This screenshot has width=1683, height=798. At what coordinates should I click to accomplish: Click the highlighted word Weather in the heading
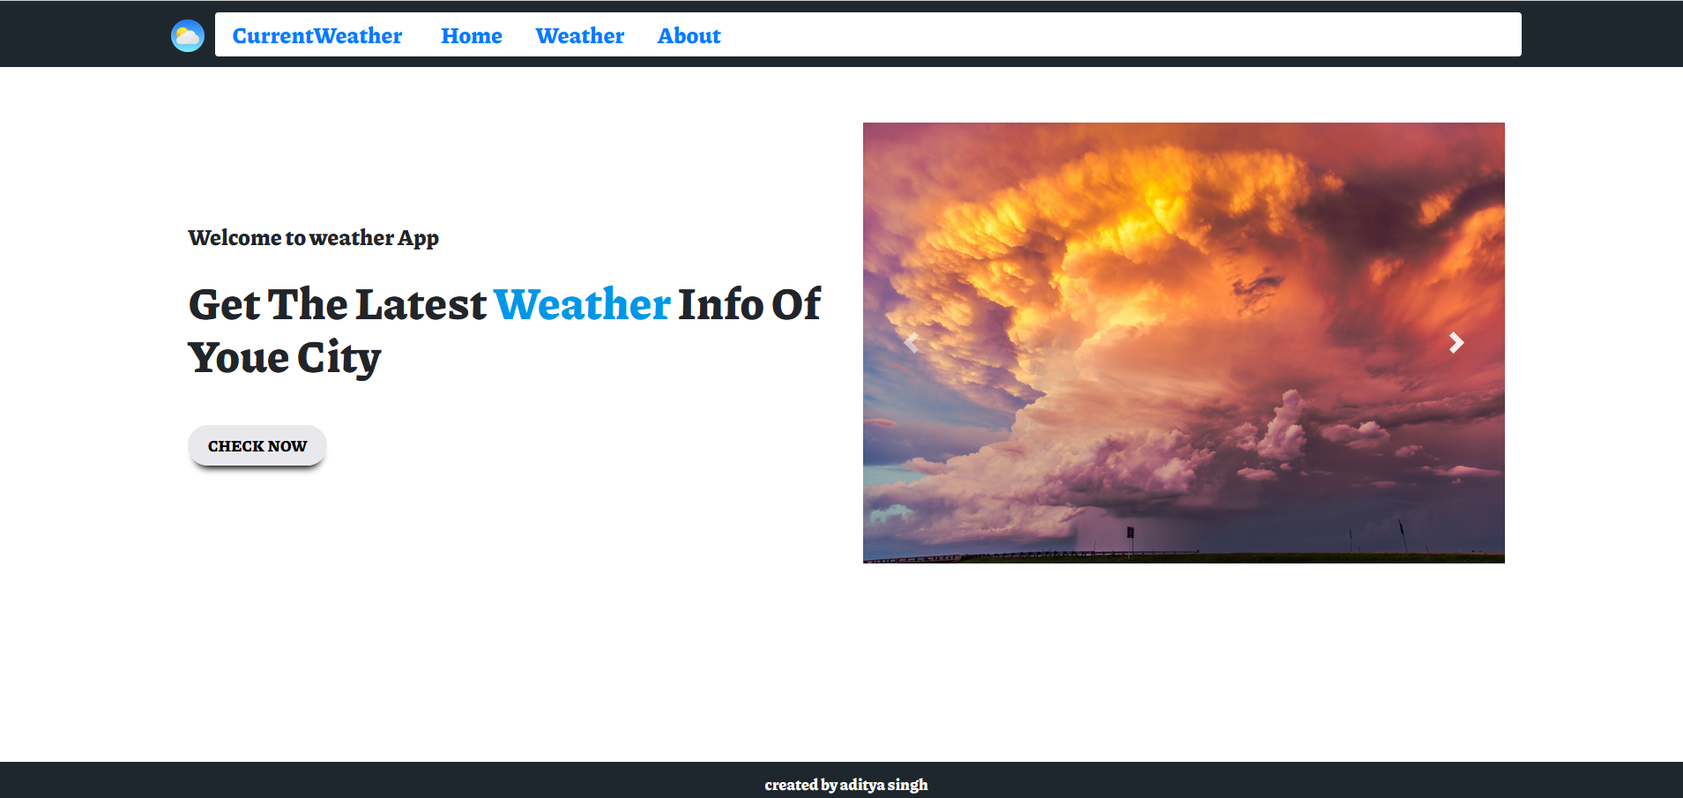point(583,303)
